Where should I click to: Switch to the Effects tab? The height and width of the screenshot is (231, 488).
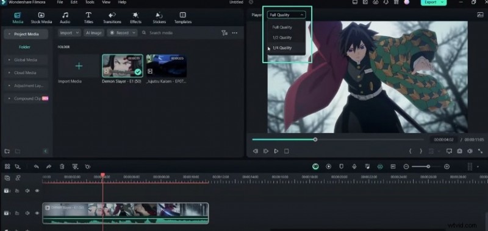[x=135, y=18]
